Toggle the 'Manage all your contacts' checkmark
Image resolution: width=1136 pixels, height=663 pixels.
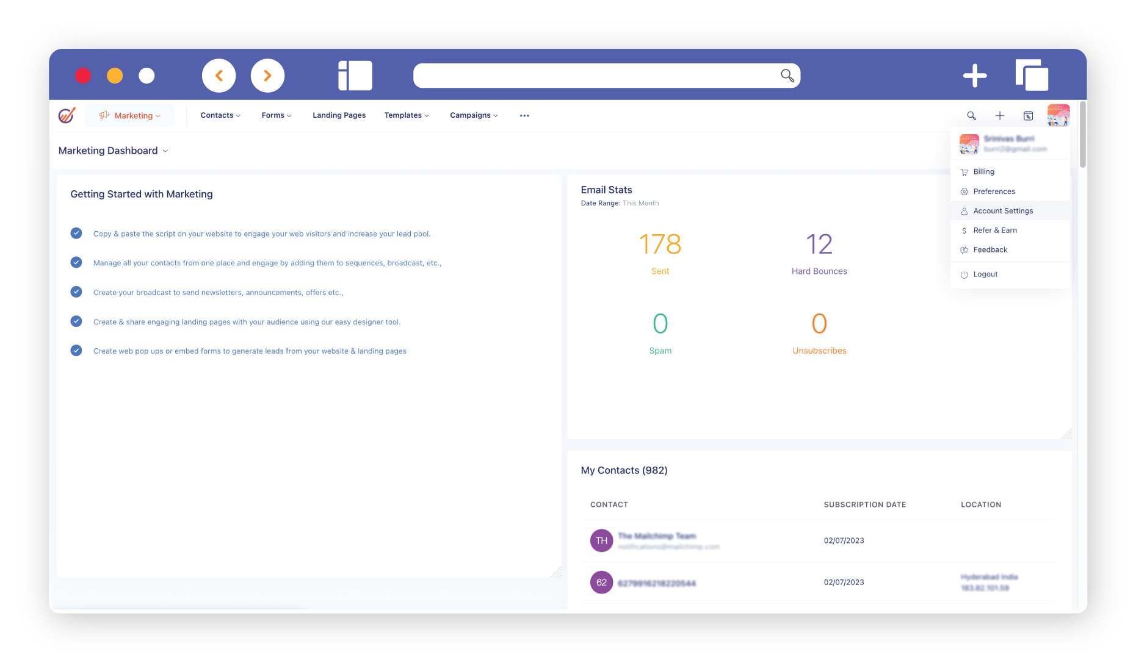[76, 263]
